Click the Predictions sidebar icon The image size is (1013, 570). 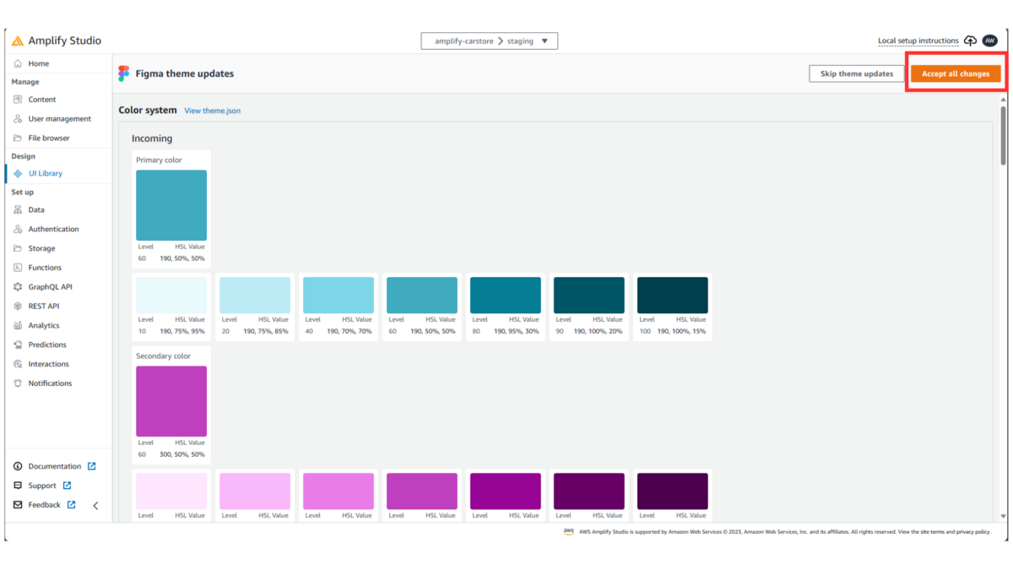pos(18,345)
